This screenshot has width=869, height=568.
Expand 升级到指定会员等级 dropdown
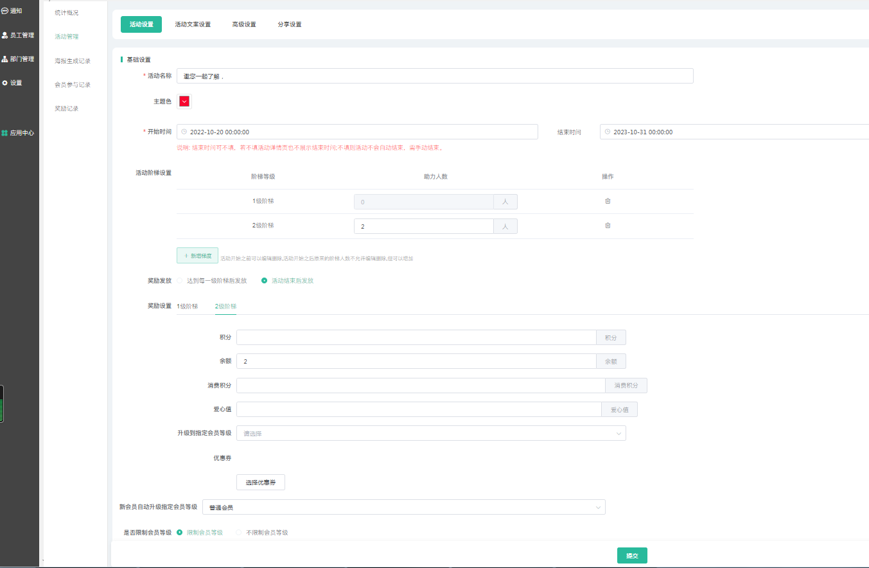pos(430,433)
